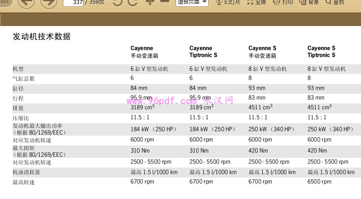Rotate the page clockwise
361x199 pixels.
pyautogui.click(x=132, y=2)
